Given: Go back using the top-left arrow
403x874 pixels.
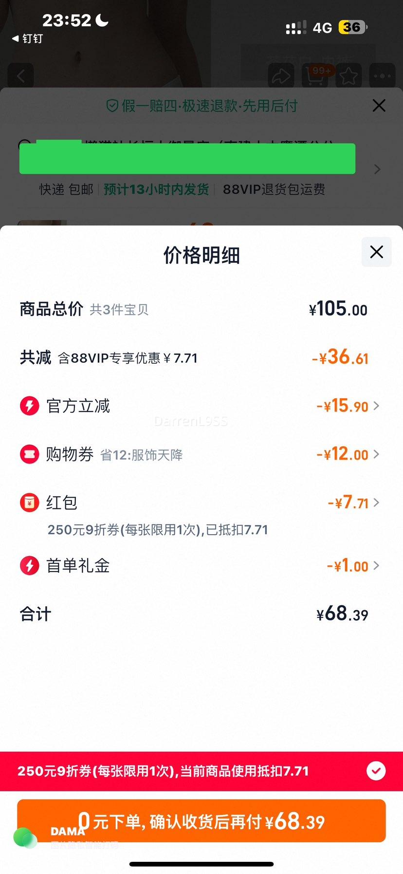Looking at the screenshot, I should point(20,75).
